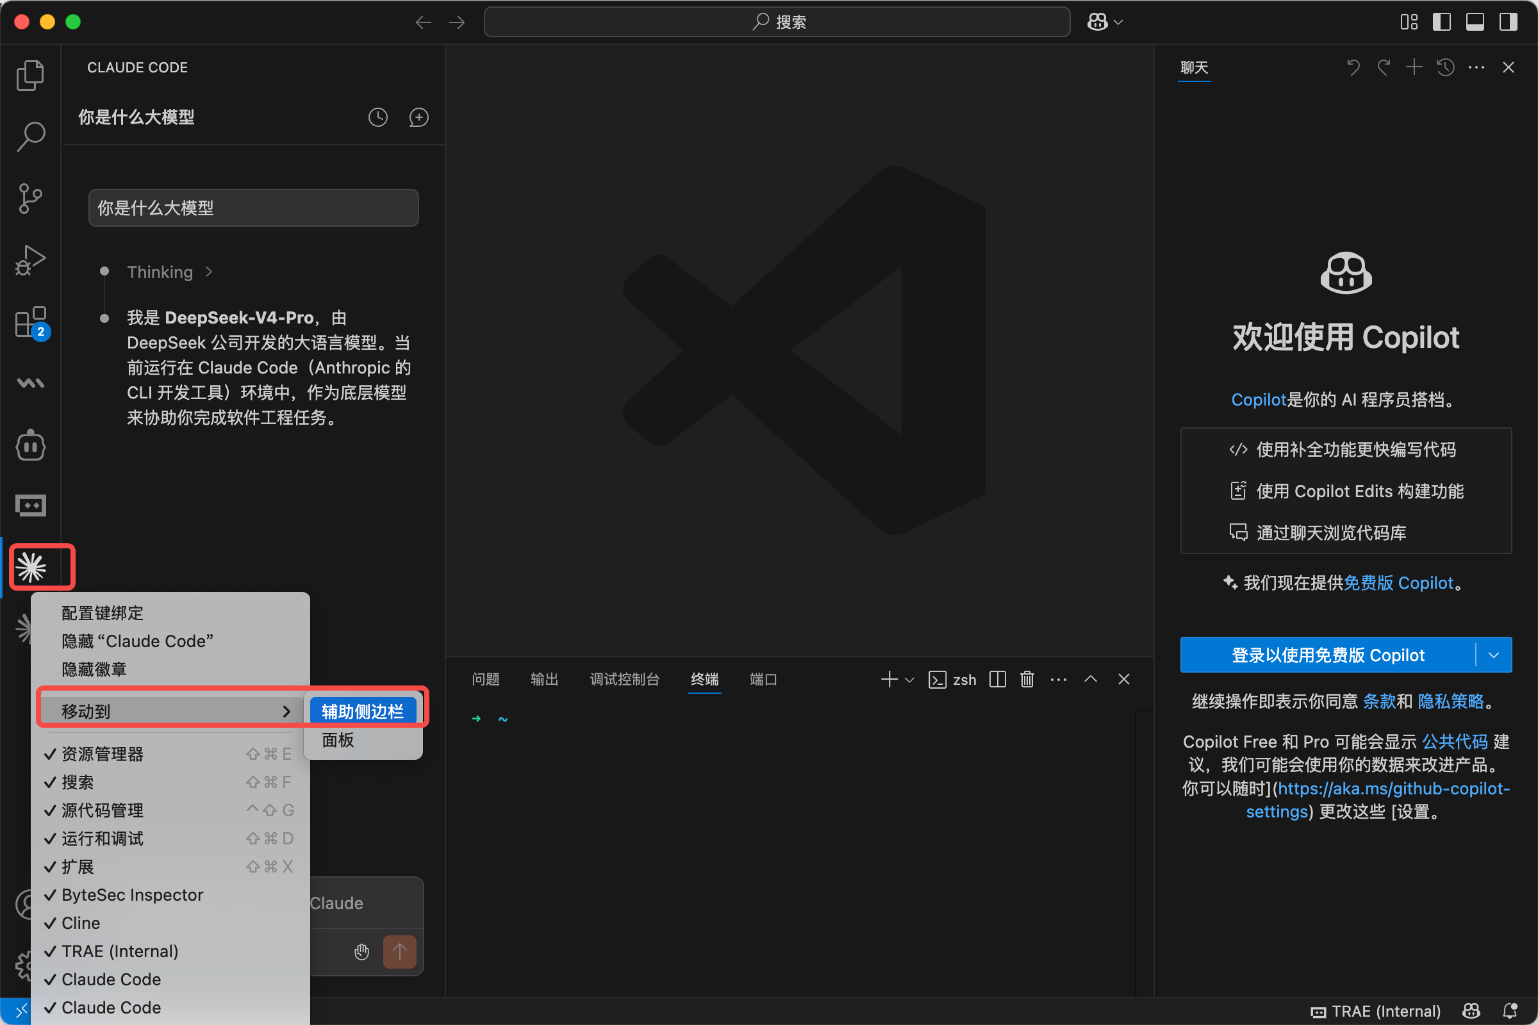Toggle bottom panel visibility
1538x1025 pixels.
tap(1475, 22)
